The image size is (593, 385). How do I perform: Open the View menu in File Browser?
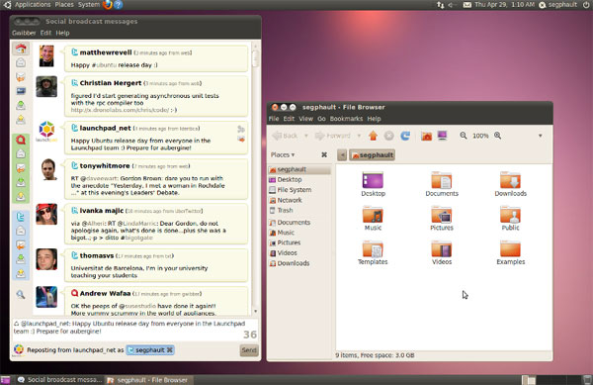pyautogui.click(x=306, y=119)
